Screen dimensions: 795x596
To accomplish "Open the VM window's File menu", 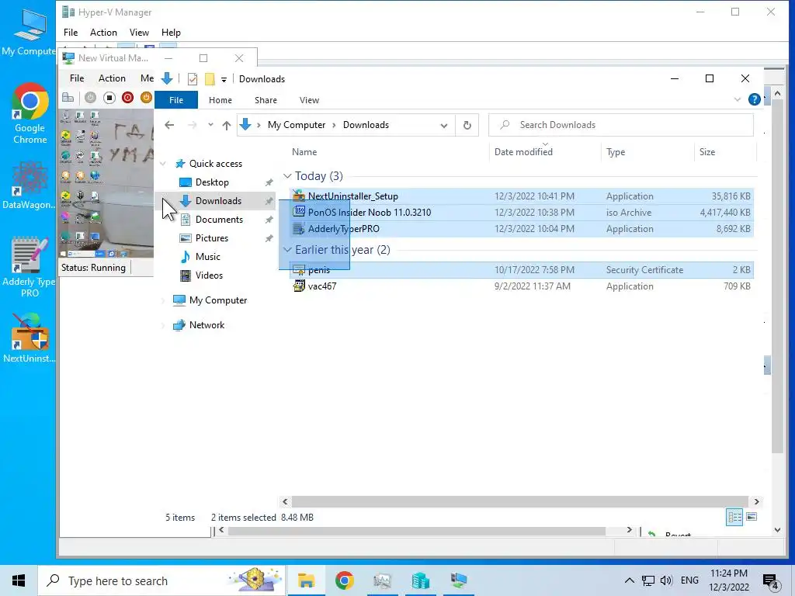I will pyautogui.click(x=77, y=78).
